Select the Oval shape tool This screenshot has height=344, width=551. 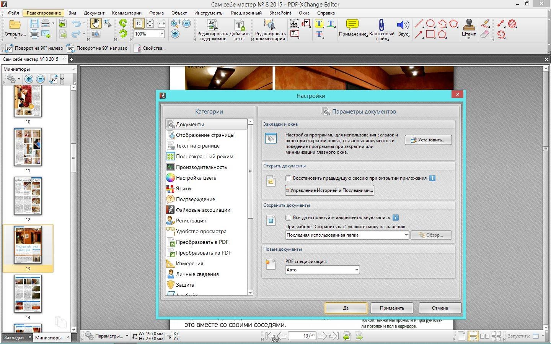[430, 24]
